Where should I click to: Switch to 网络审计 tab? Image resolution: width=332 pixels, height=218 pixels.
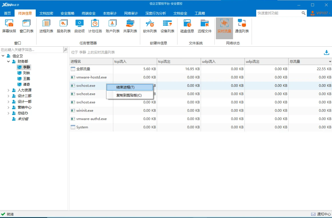coord(131,13)
